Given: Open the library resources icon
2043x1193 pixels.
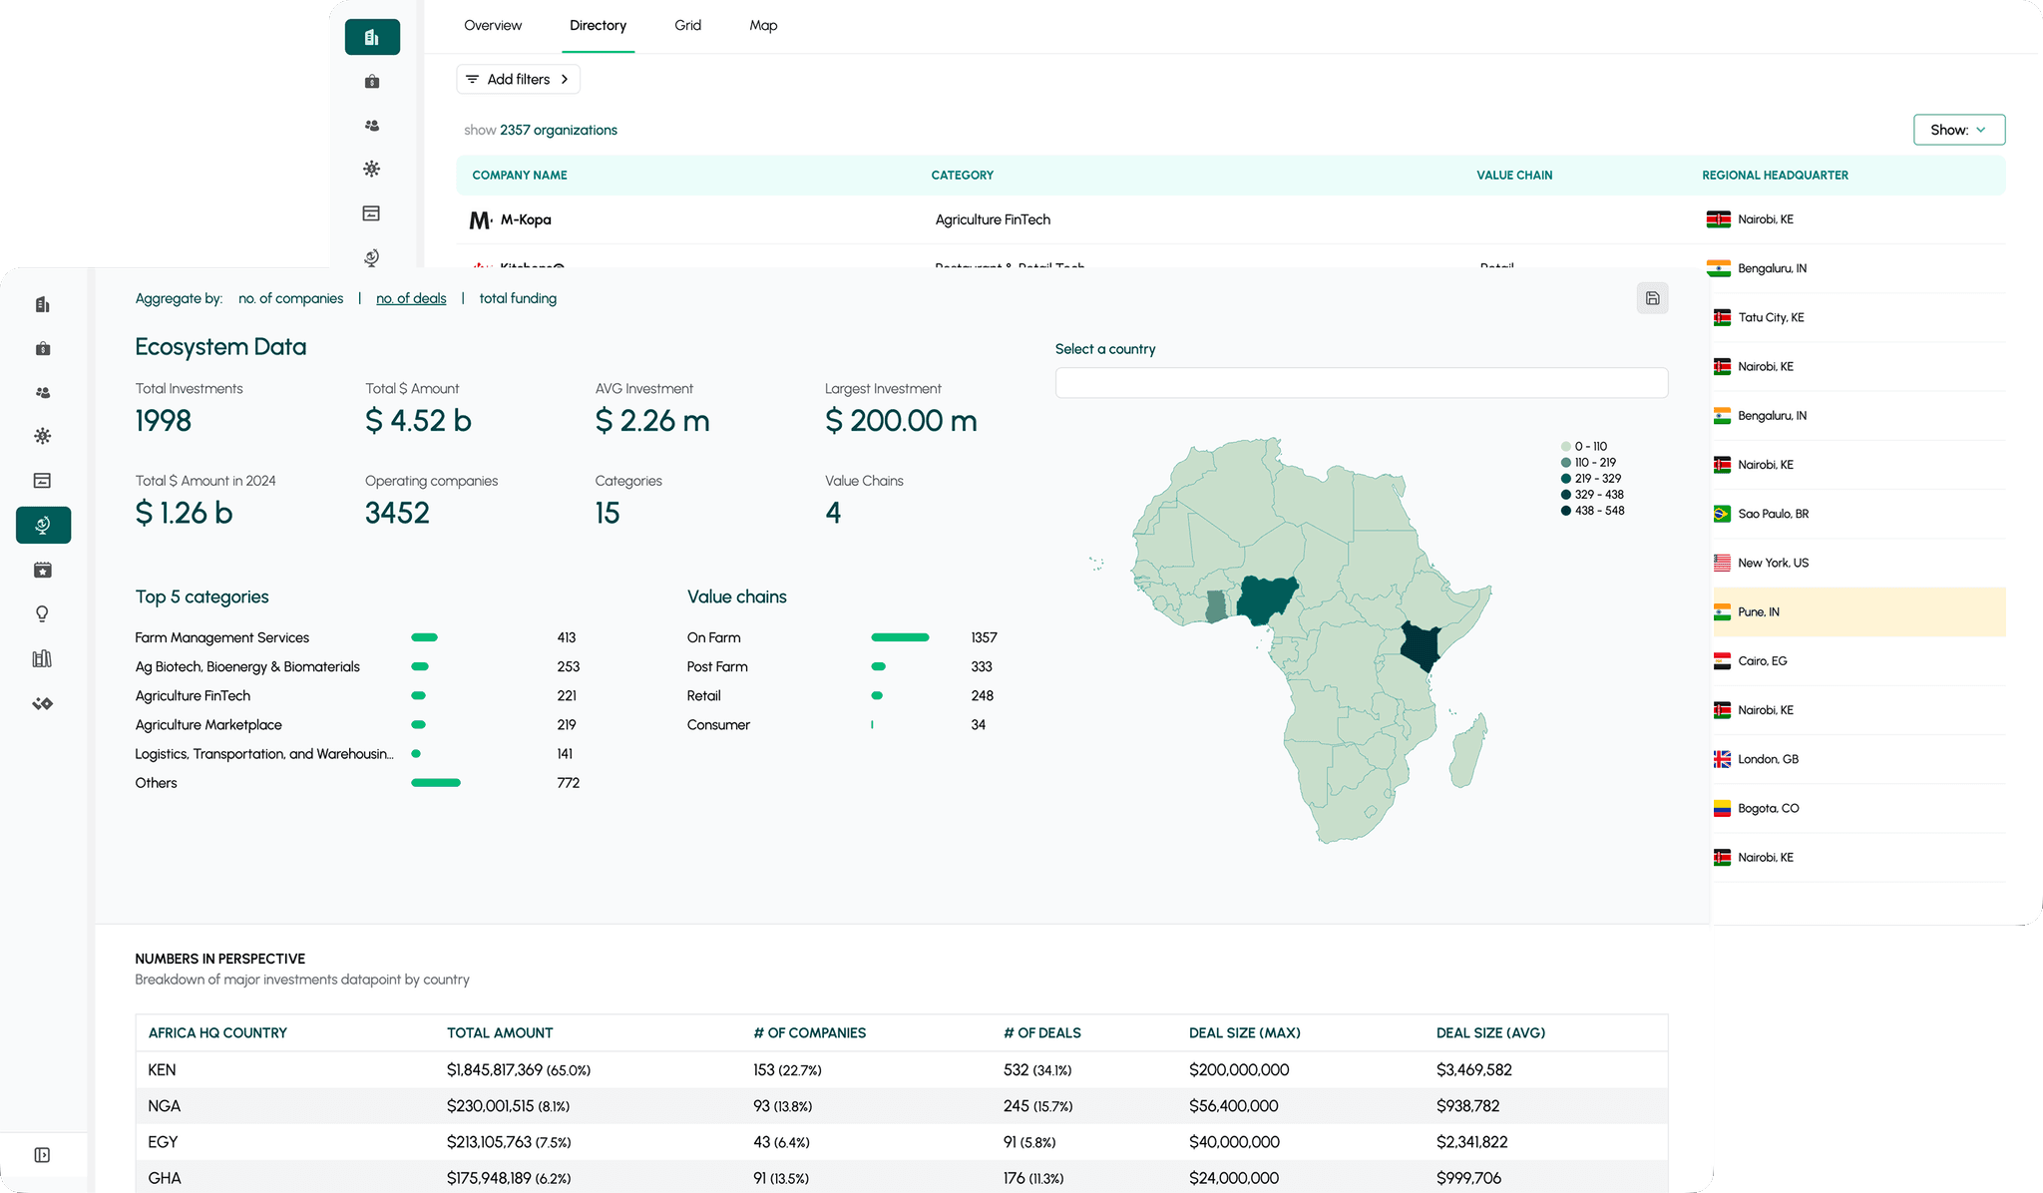Looking at the screenshot, I should tap(43, 657).
